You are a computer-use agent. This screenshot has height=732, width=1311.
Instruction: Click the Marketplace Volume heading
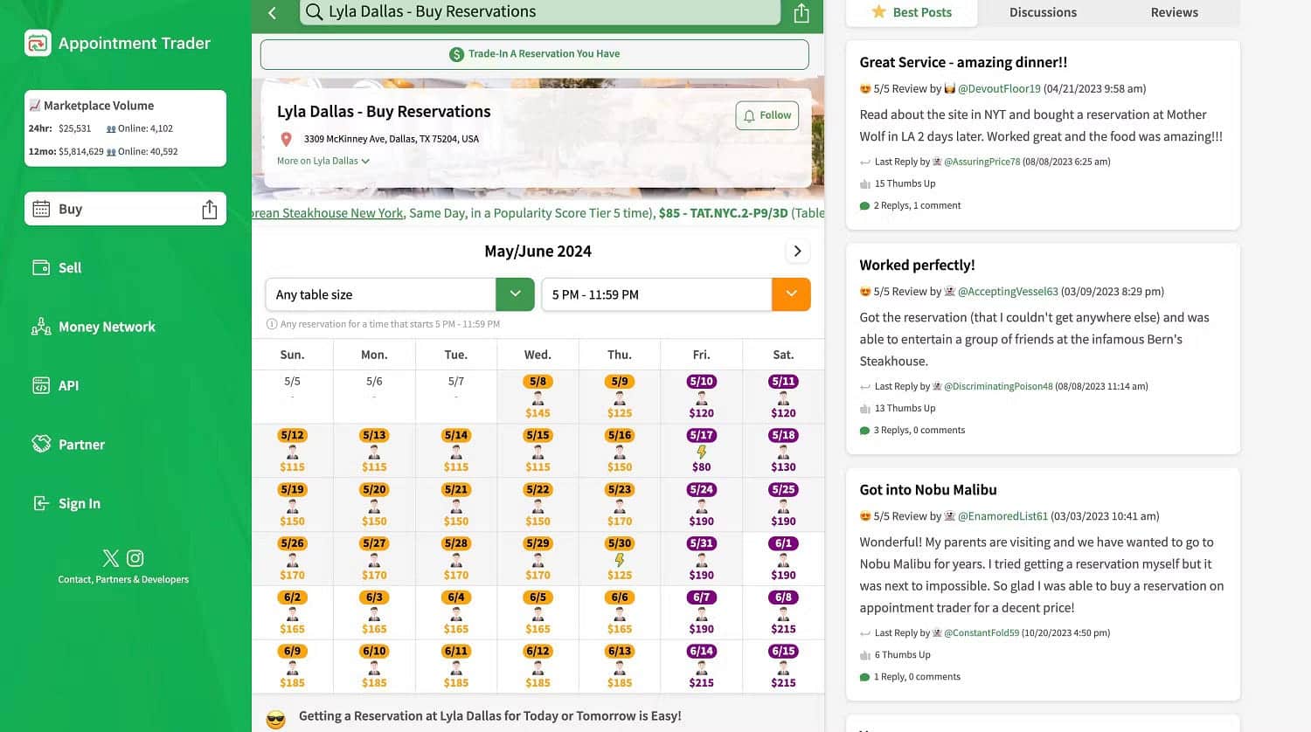[x=99, y=106]
